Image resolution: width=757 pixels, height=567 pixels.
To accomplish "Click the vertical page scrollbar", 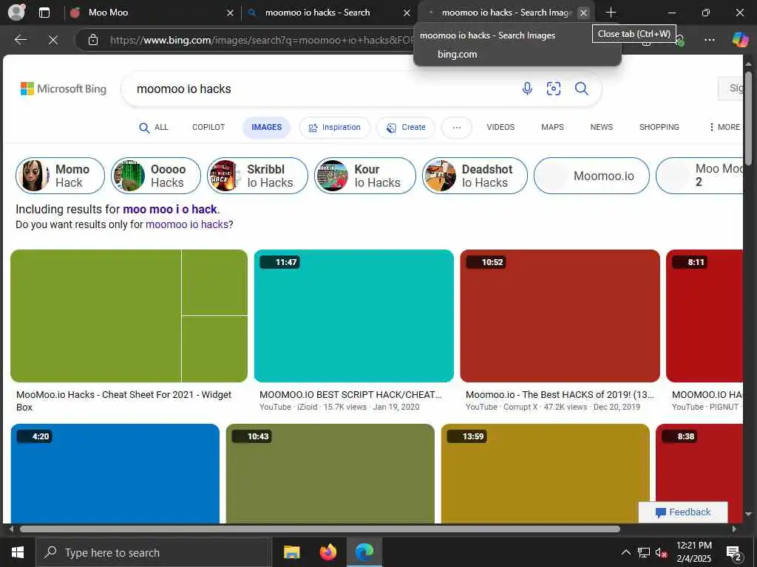I will click(x=748, y=118).
